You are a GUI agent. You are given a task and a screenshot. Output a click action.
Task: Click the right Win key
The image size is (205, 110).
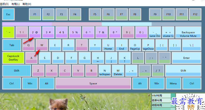pyautogui.click(x=157, y=83)
